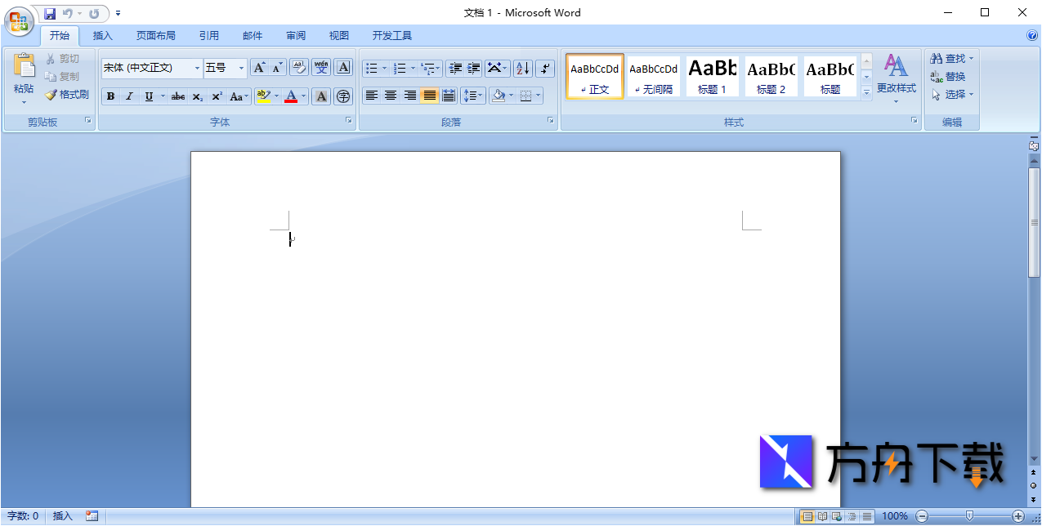Viewport: 1042px width, 526px height.
Task: Click the 粘贴 (Paste) button
Action: tap(23, 78)
